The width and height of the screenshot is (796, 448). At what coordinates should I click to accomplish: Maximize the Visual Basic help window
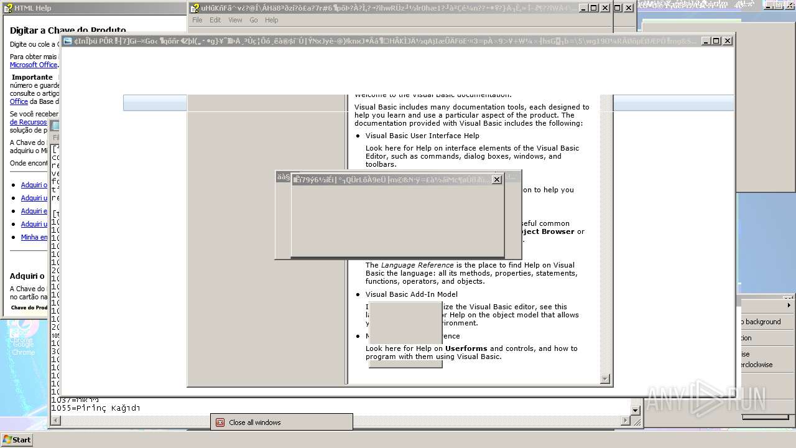coord(593,8)
